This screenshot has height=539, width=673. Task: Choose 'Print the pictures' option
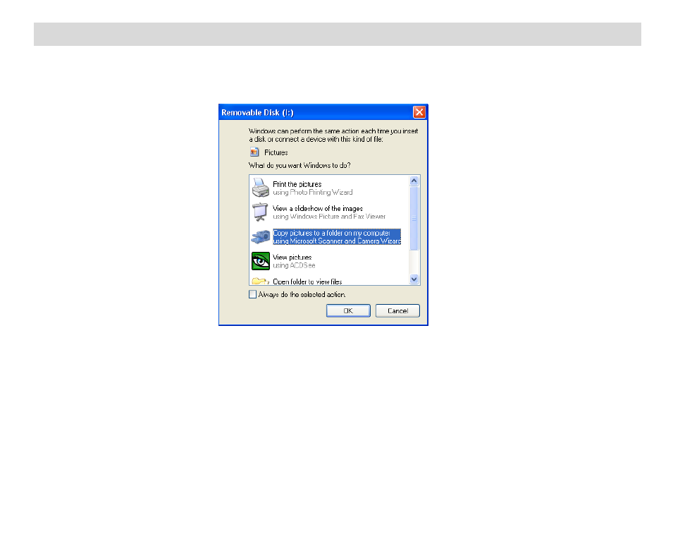297,184
